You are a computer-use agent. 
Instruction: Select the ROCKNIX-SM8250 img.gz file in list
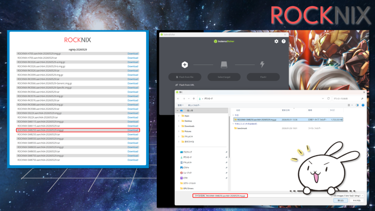288,120
